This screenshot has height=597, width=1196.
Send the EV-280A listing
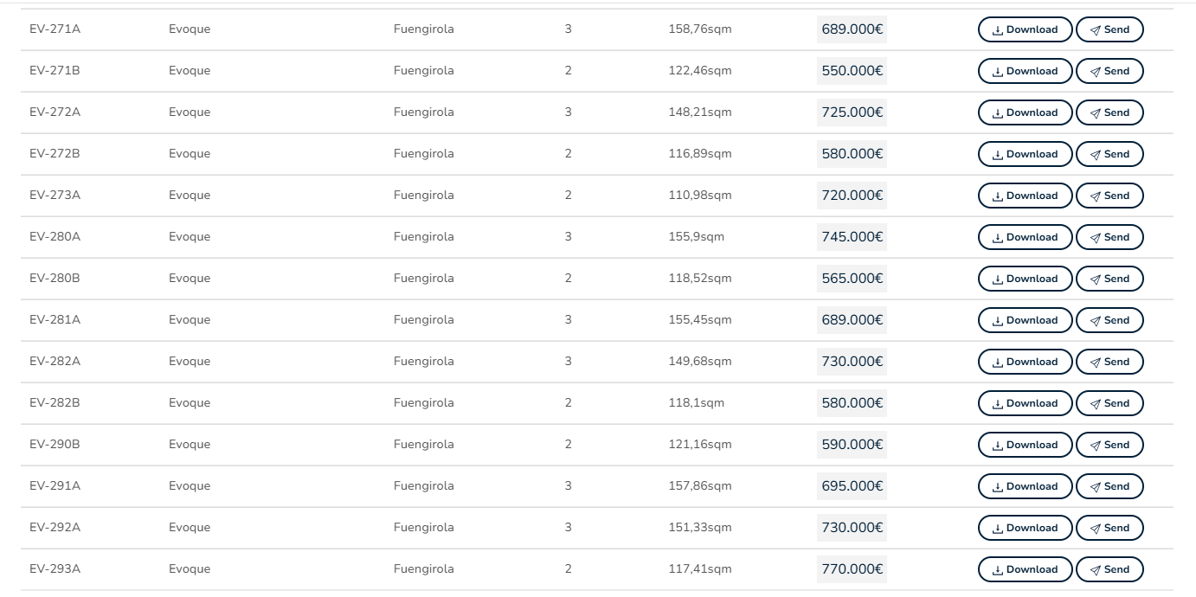(x=1109, y=237)
